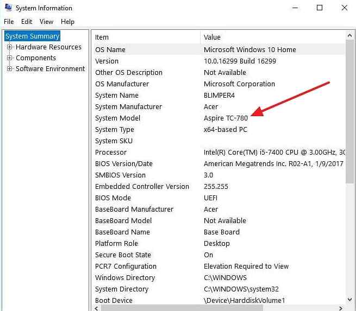Click the Aspire TC-780 value
The image size is (356, 311).
click(226, 118)
